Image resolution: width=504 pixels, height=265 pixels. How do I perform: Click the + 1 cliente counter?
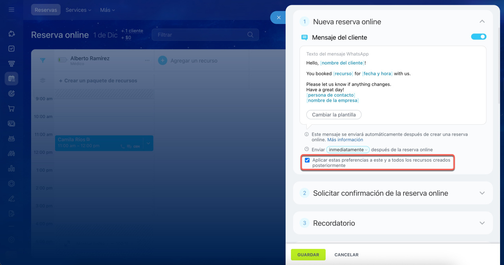132,31
